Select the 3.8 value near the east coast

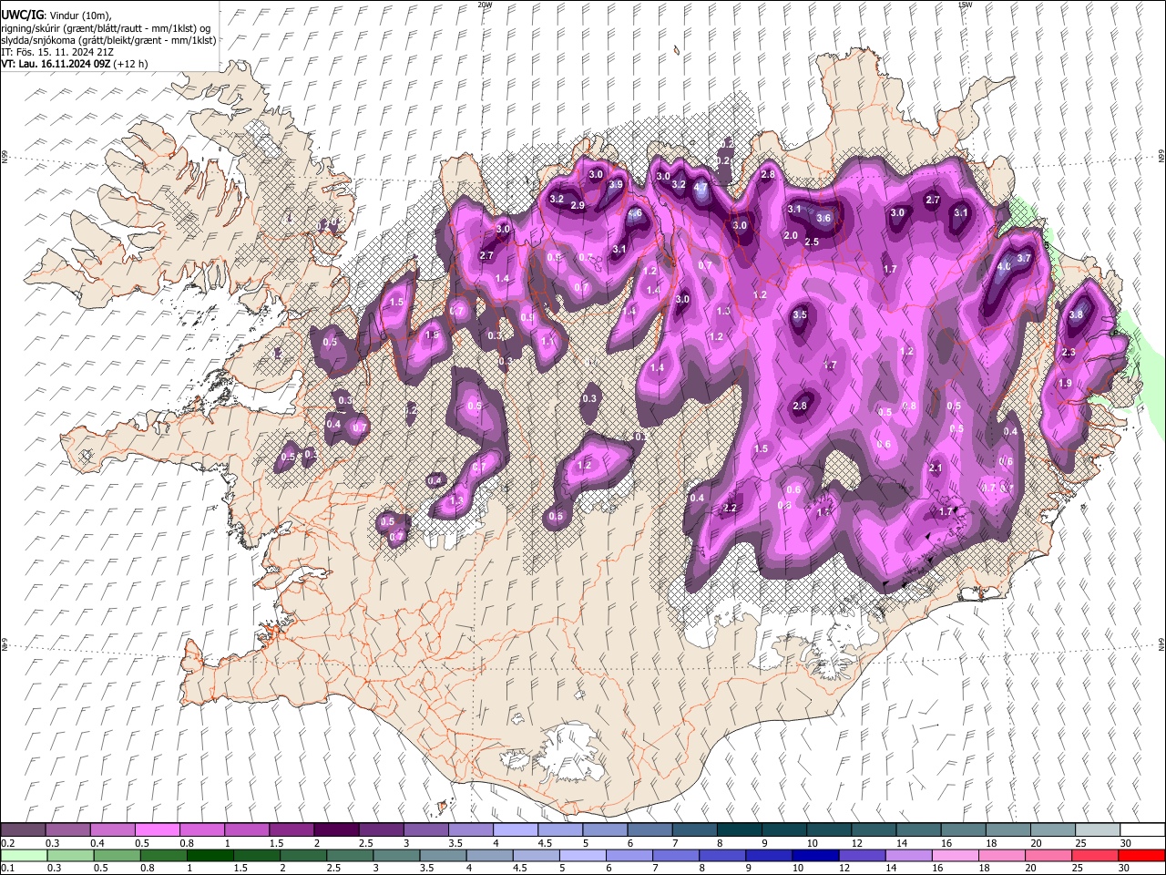click(x=1076, y=314)
